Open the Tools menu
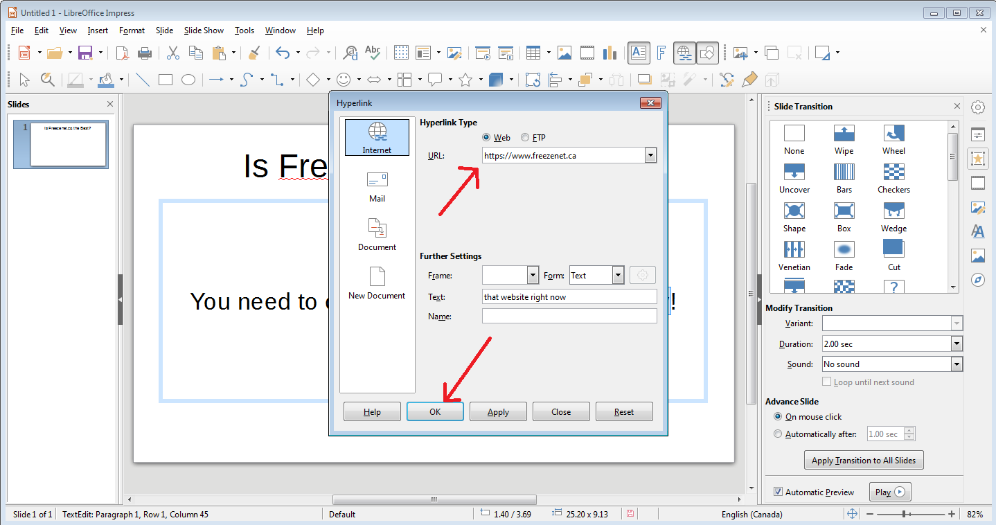This screenshot has height=525, width=996. point(244,30)
